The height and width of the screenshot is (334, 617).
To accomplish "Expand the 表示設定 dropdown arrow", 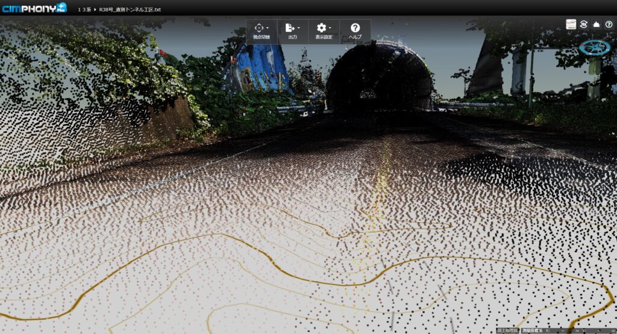I will pyautogui.click(x=330, y=28).
